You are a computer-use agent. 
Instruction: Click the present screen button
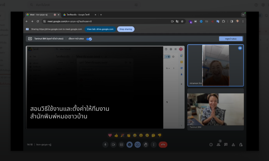pos(137,145)
